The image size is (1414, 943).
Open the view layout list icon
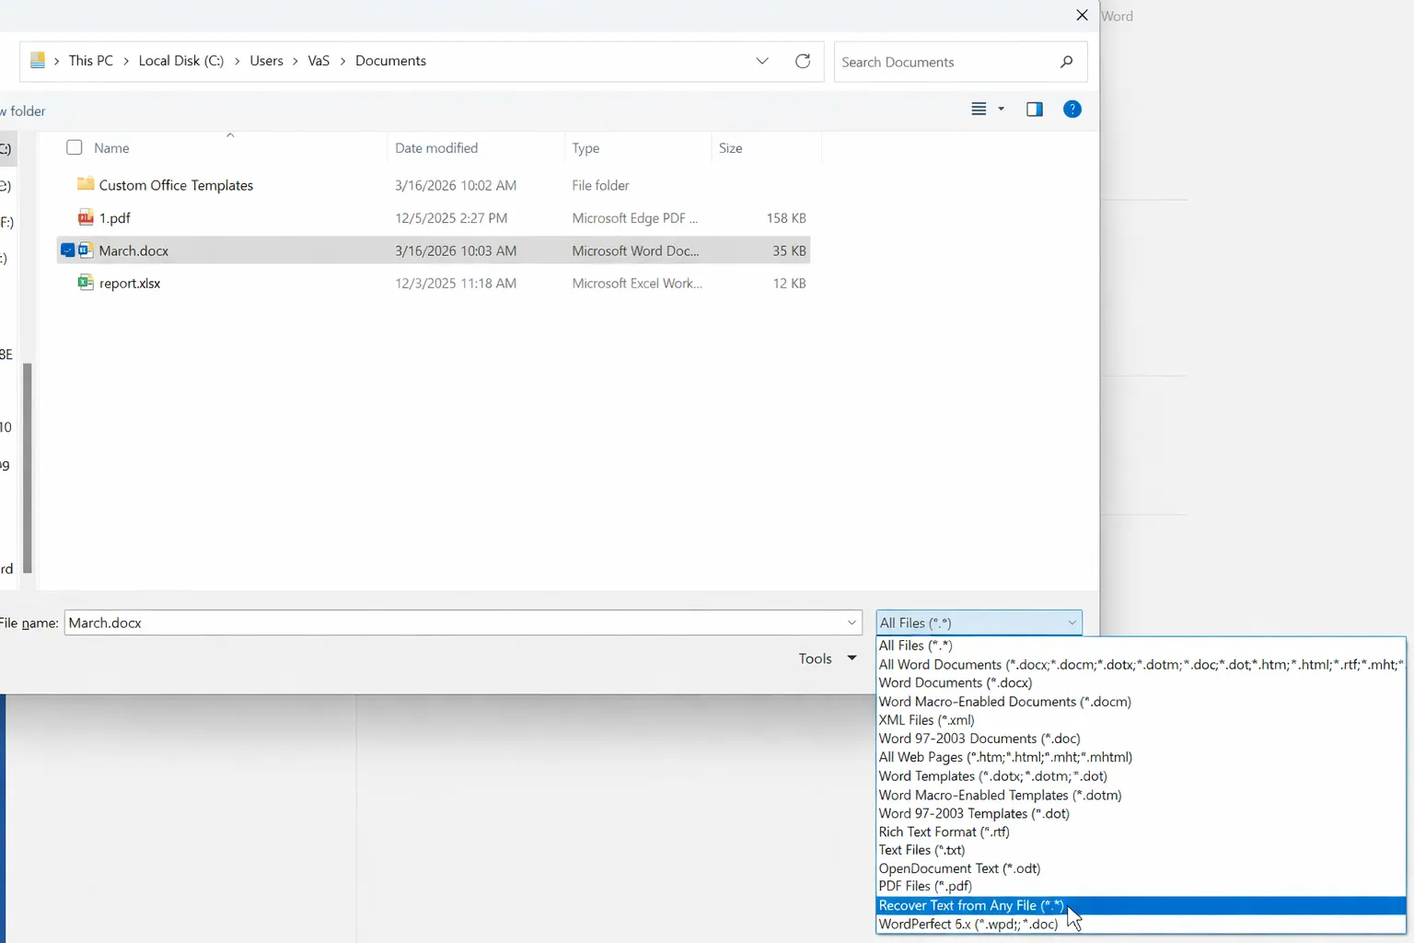click(x=979, y=110)
